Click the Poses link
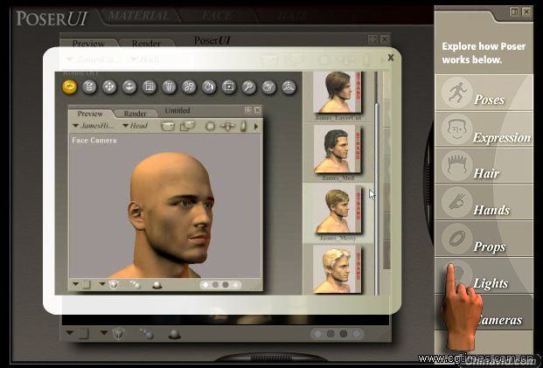Viewport: 543px width, 368px height. [489, 100]
